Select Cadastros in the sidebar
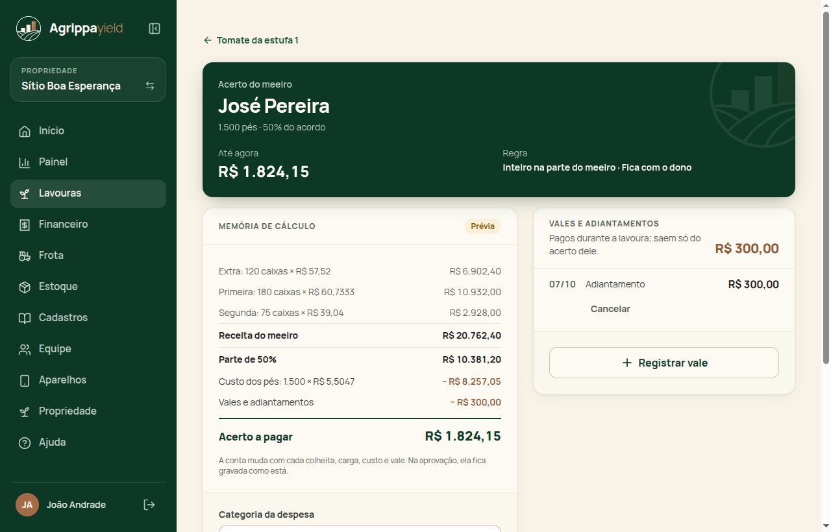 coord(88,318)
